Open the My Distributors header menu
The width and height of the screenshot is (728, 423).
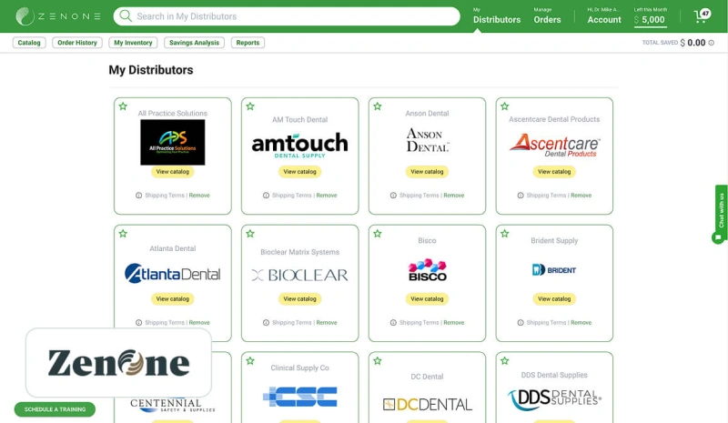[497, 15]
